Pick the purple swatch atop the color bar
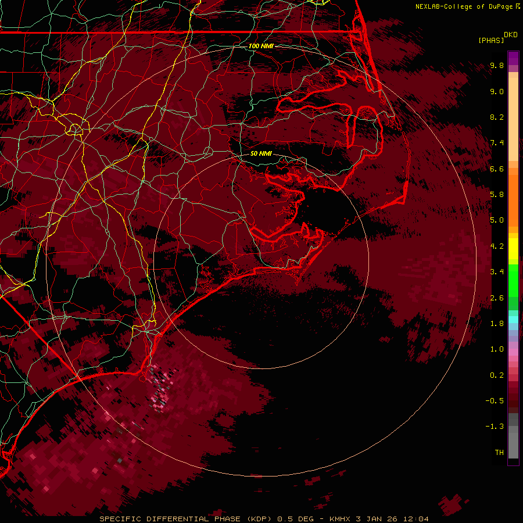Image resolution: width=523 pixels, height=523 pixels. [513, 58]
